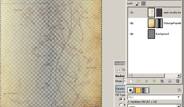This screenshot has width=184, height=107.
Task: Raise the layer one step
Action: point(146,81)
